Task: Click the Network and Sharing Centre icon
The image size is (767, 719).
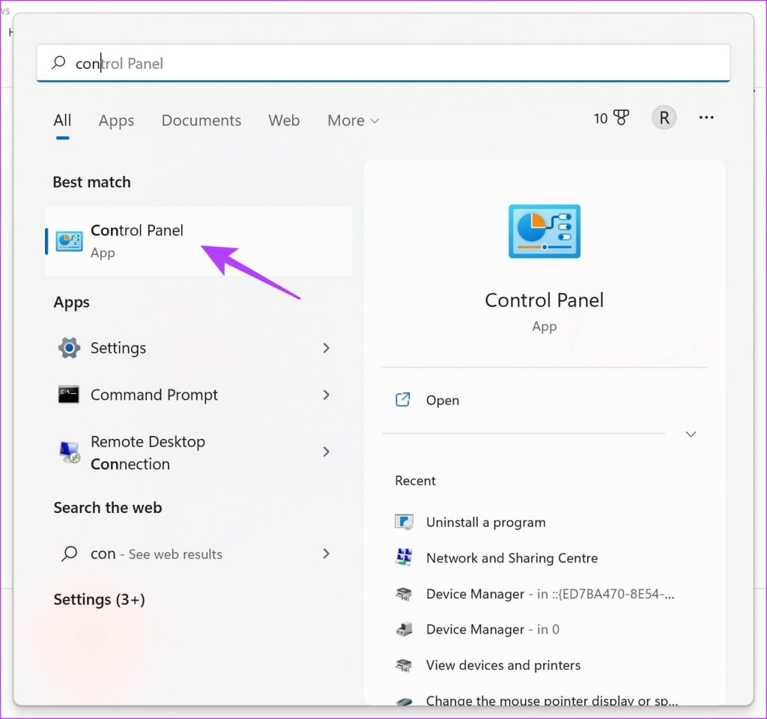Action: pyautogui.click(x=404, y=558)
